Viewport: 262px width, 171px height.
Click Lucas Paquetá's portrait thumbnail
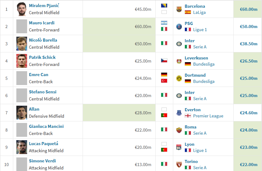(22, 147)
